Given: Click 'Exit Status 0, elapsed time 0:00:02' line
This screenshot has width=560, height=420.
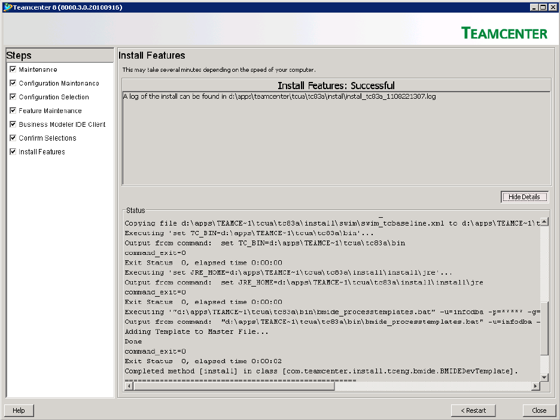Looking at the screenshot, I should 203,361.
